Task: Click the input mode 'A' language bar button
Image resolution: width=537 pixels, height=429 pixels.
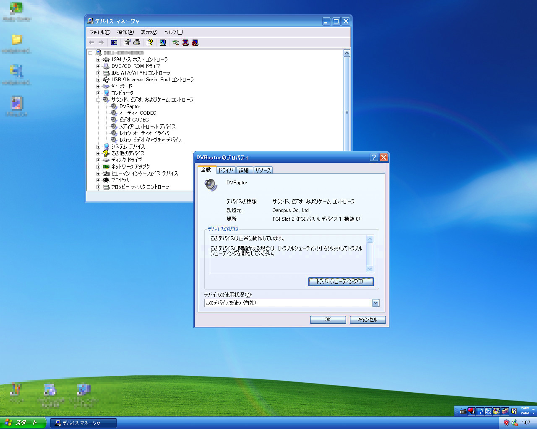Action: point(481,411)
